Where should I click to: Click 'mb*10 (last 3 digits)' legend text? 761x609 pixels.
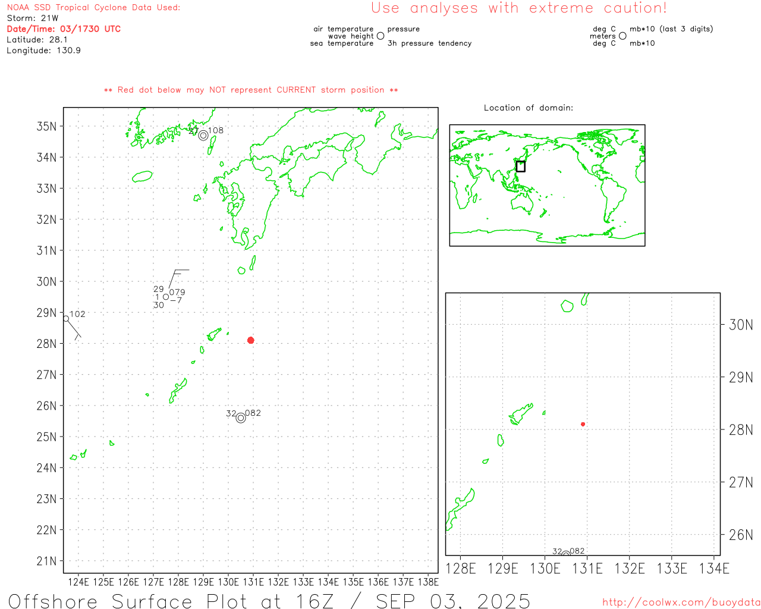point(671,29)
